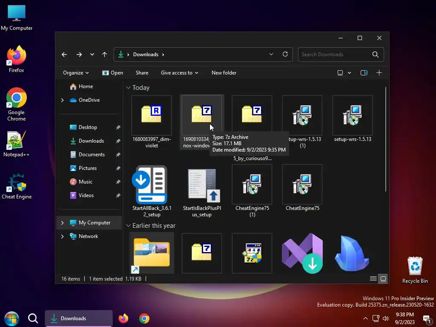Select the 1680083997_dim-violet archive

point(152,122)
